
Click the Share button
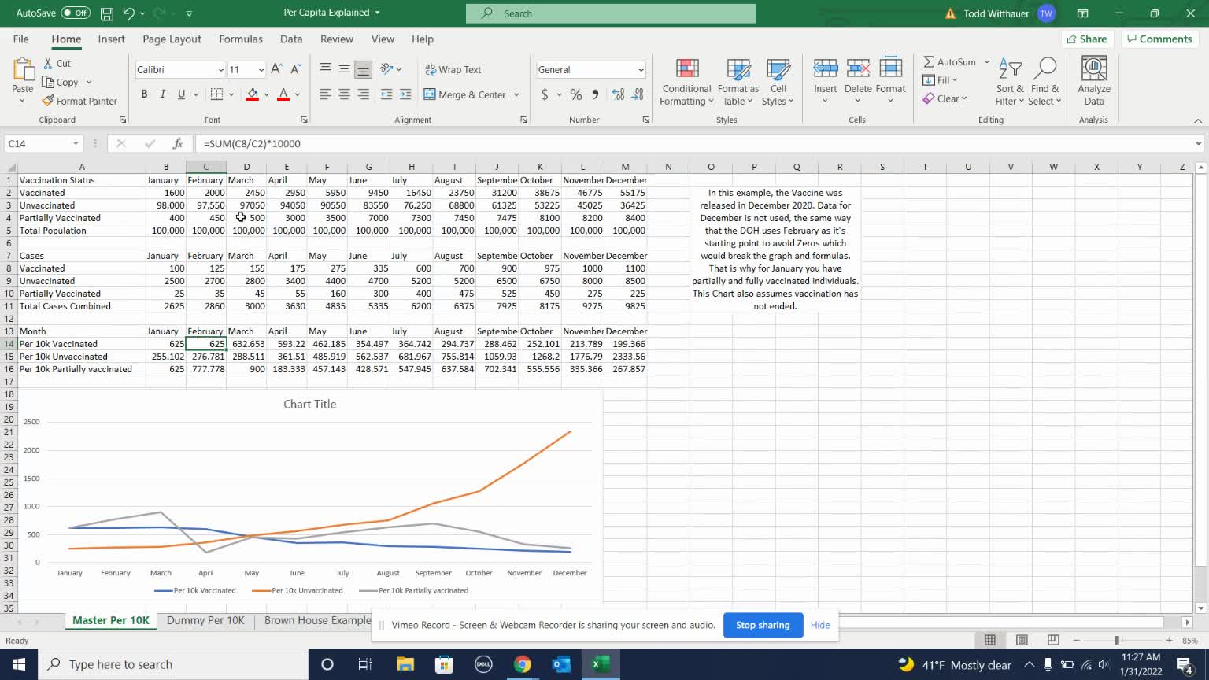tap(1086, 39)
